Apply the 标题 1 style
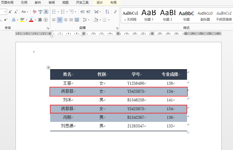Viewport: 233px width, 150px height. (149, 15)
